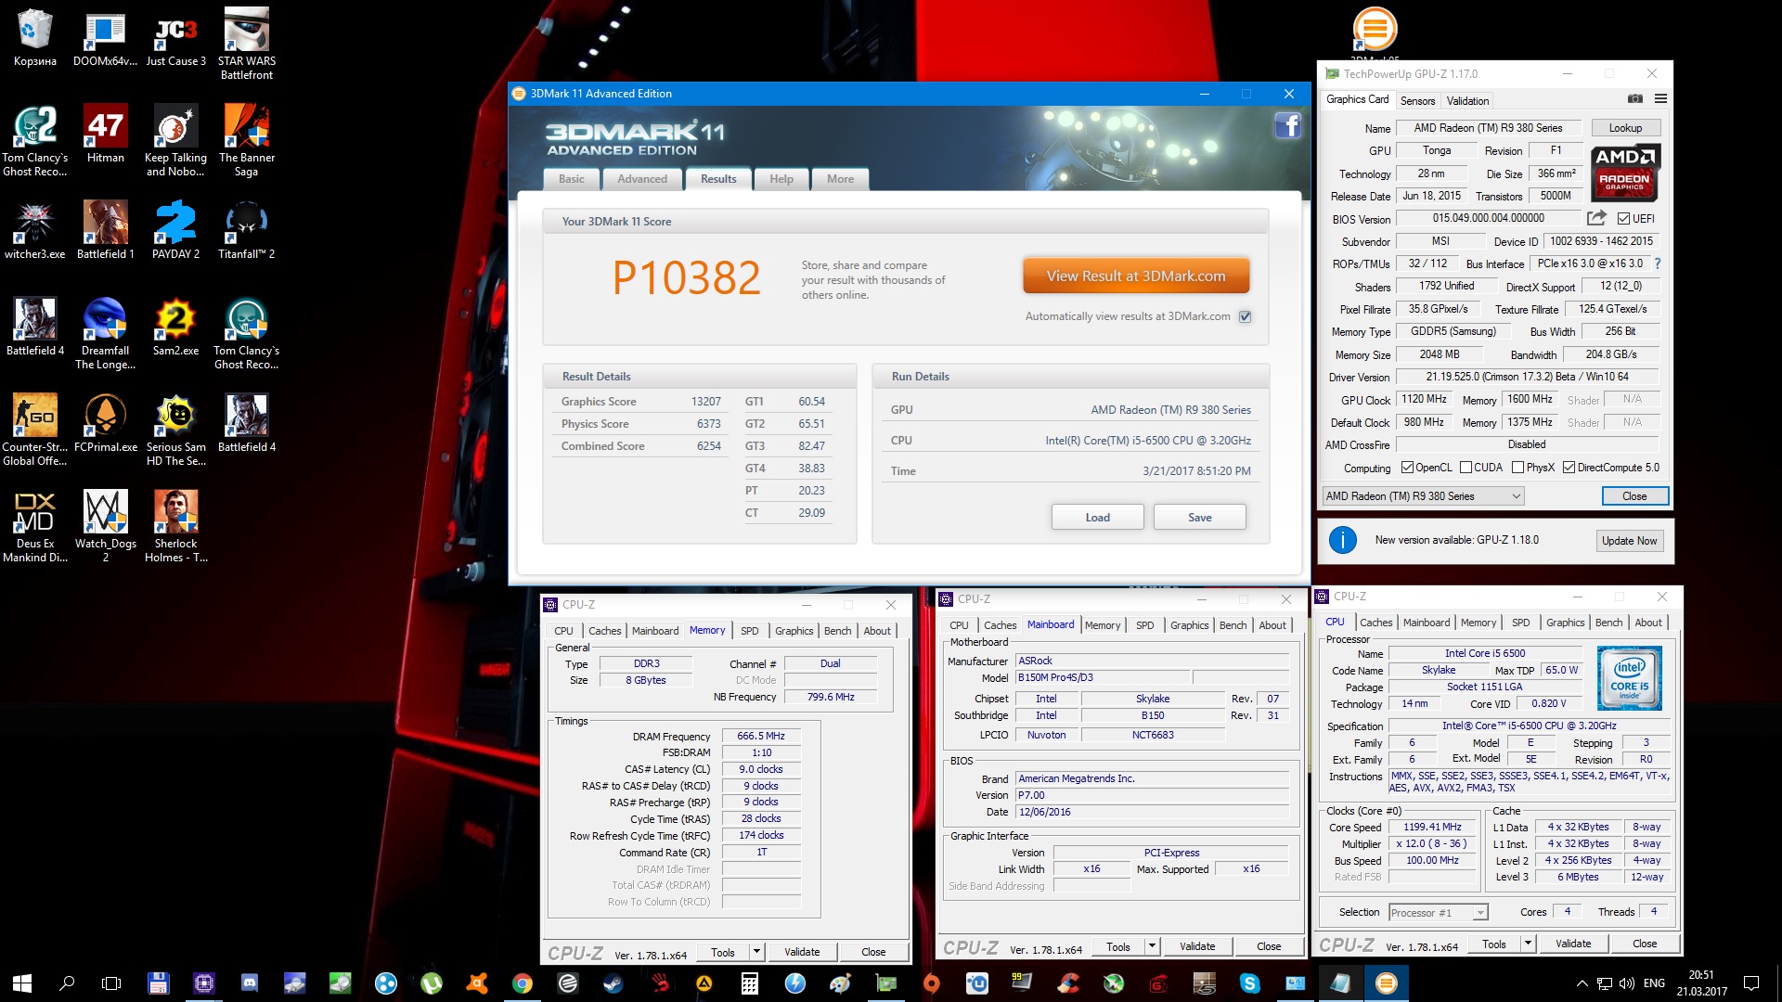1782x1002 pixels.
Task: Click the Load button in Run Details
Action: point(1098,518)
